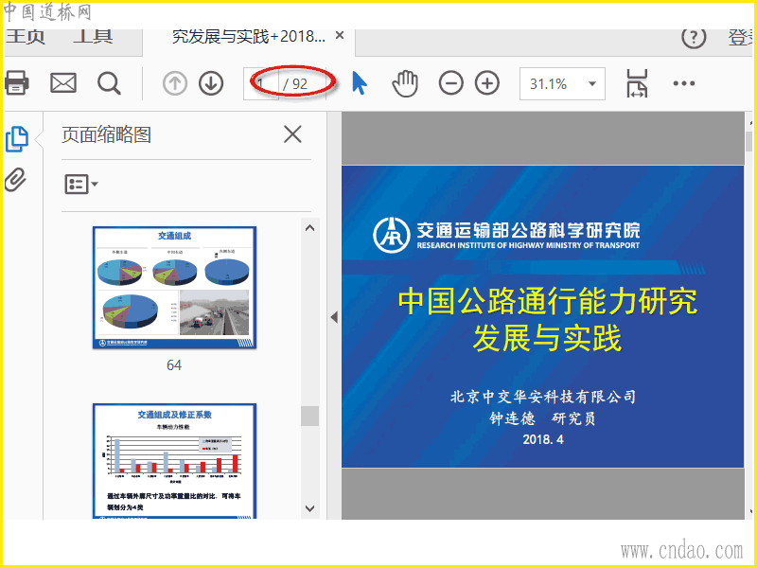Zoom out with the minus button
The height and width of the screenshot is (568, 757).
(x=451, y=83)
